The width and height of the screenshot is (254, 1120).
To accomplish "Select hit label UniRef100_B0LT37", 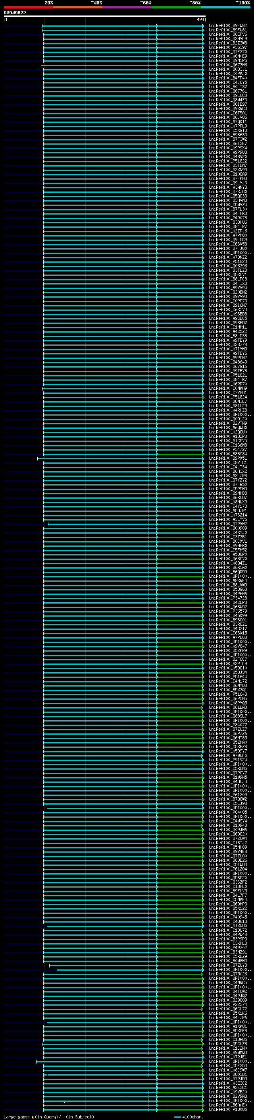I will coord(227,87).
